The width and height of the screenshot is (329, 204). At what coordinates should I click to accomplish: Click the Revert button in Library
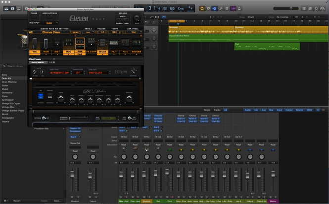17,201
